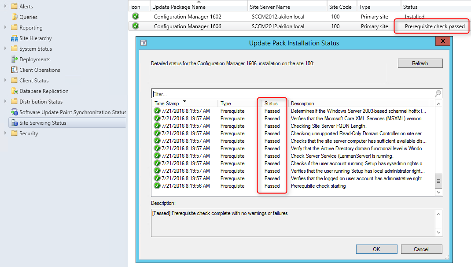Select the Configuration Manager 1602 row
Screen dimensions: 471x267
pos(299,17)
